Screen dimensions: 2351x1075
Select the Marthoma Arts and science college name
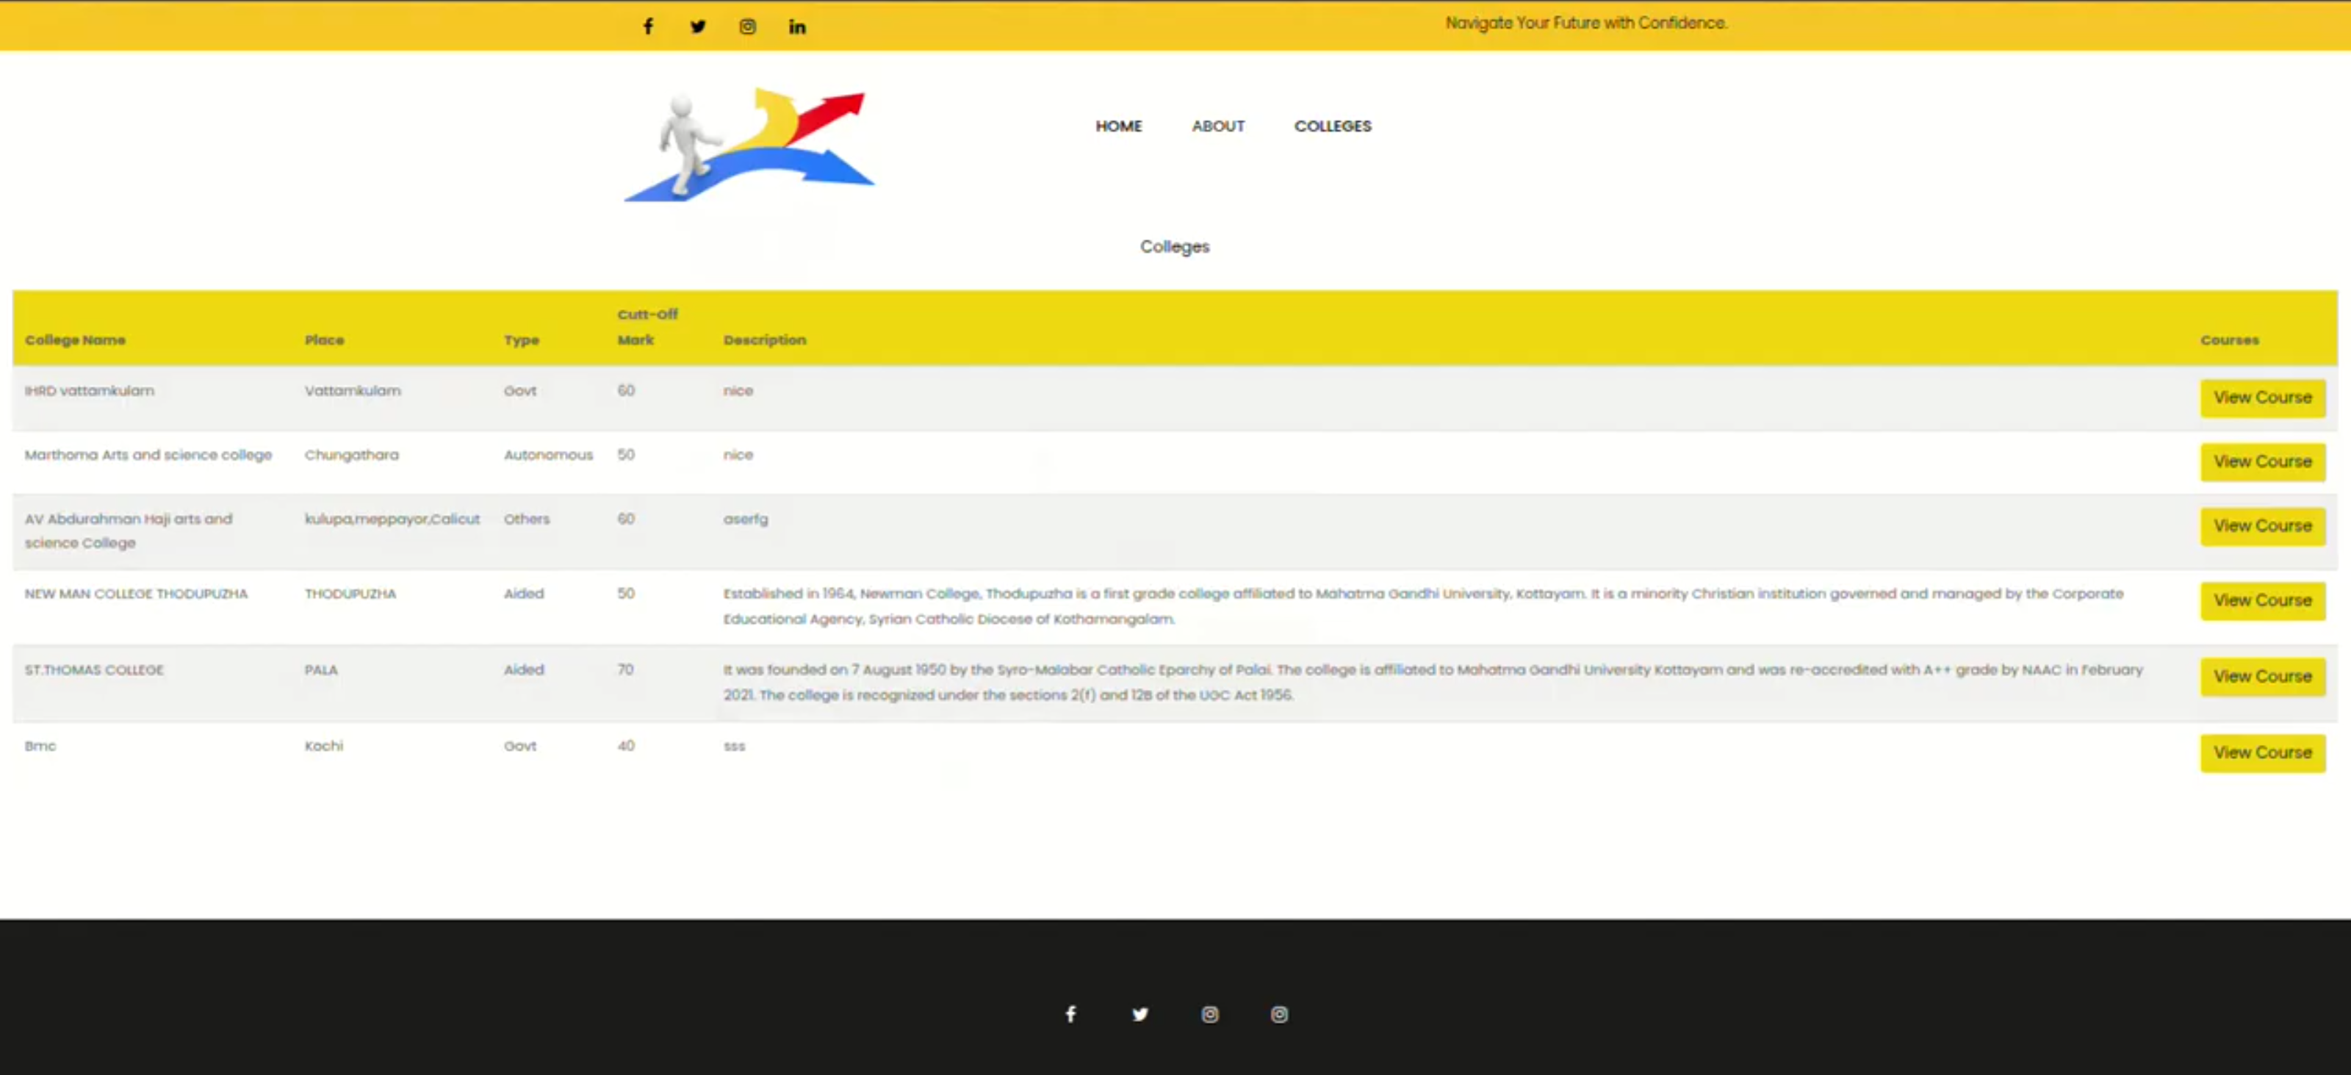click(148, 454)
